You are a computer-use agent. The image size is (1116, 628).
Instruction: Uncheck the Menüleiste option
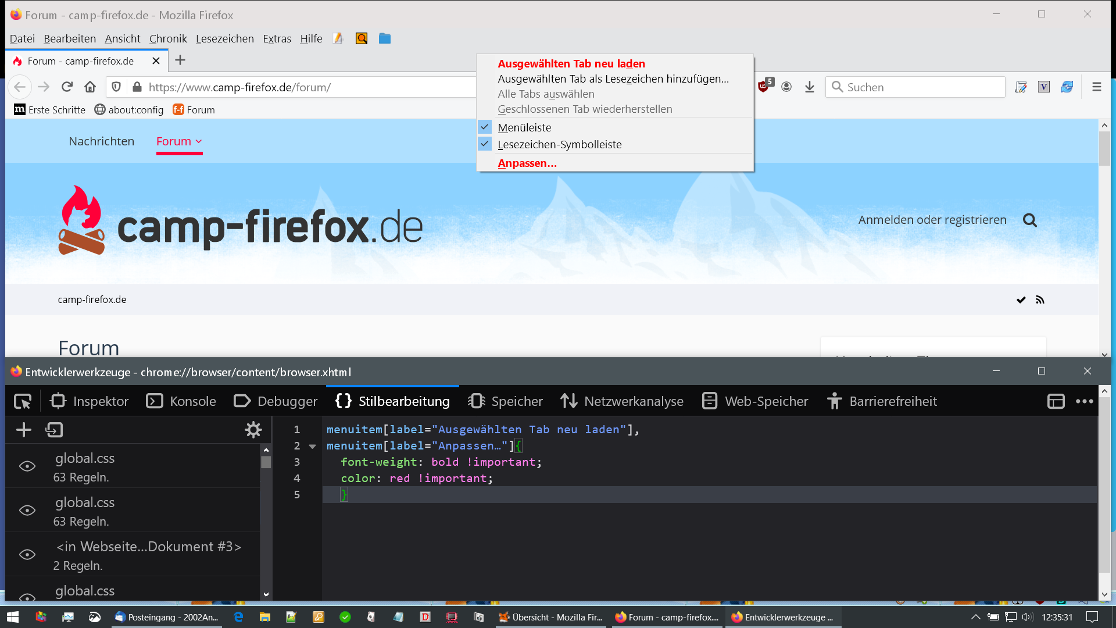pos(524,127)
